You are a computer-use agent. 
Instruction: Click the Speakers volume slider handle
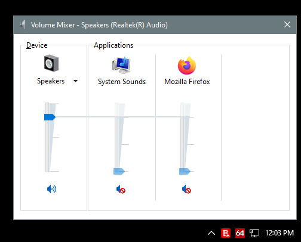(50, 117)
